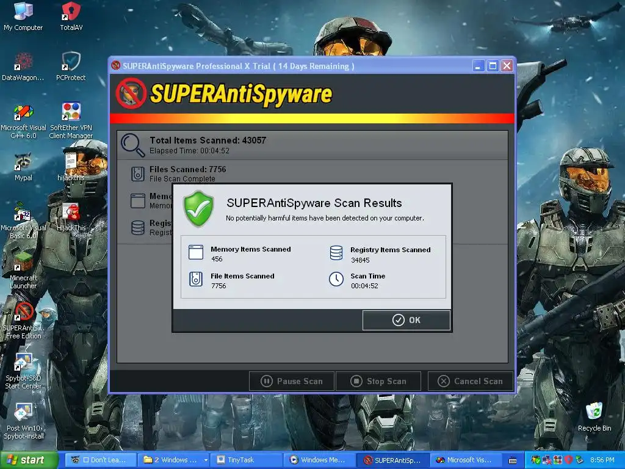This screenshot has width=625, height=469.
Task: Open Microsoft Visual C++ 6.0 shortcut
Action: tap(23, 121)
